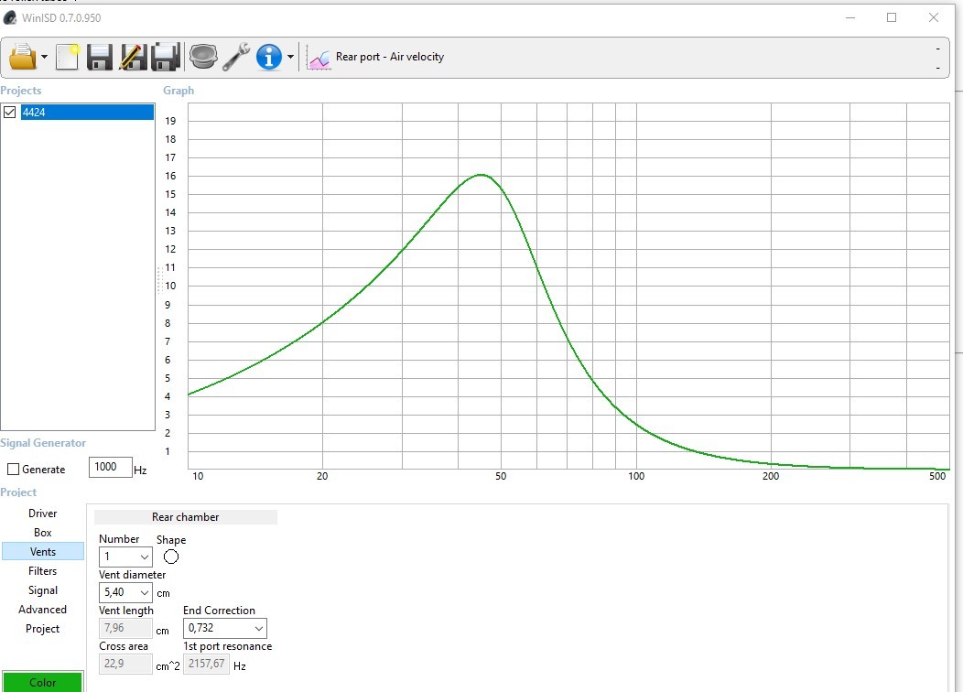Screen dimensions: 963x692
Task: Select the graph type chart icon
Action: tap(319, 59)
